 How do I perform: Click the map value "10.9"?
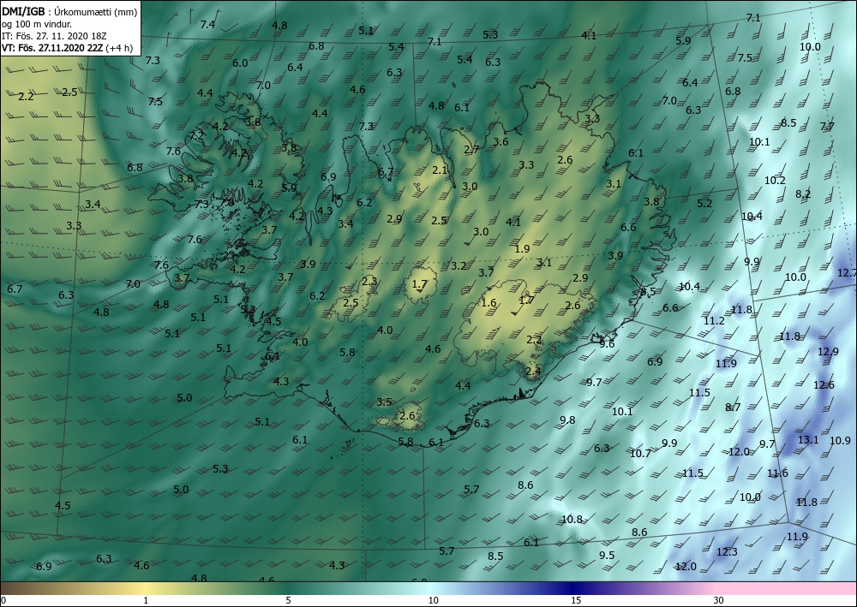840,441
